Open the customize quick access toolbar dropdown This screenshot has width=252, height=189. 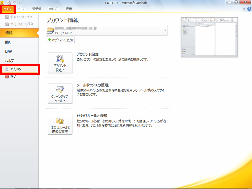click(x=20, y=3)
